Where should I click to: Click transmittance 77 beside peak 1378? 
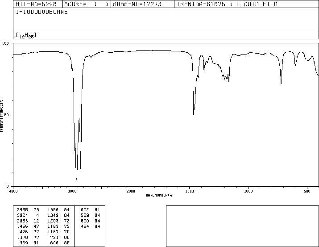pos(36,238)
